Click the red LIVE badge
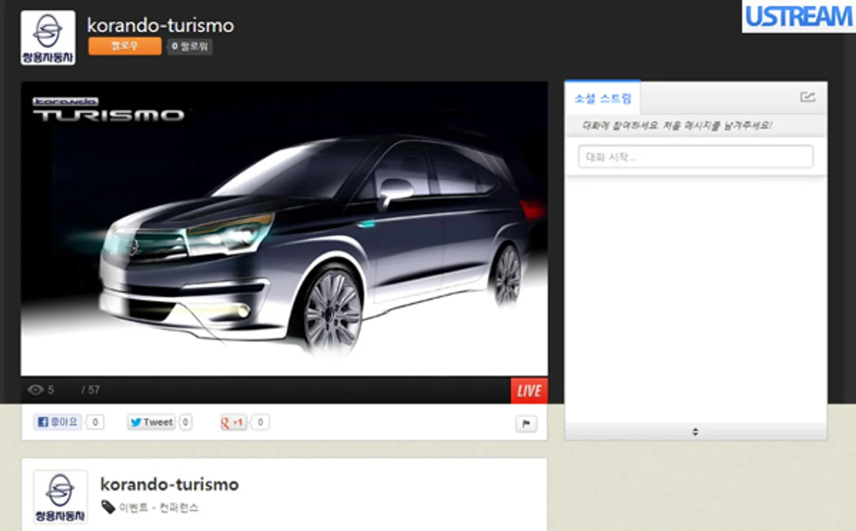 pyautogui.click(x=529, y=391)
